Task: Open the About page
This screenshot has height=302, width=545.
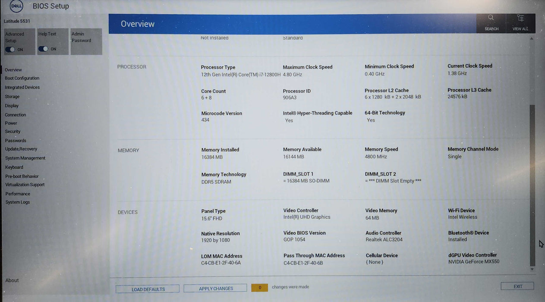Action: 12,280
